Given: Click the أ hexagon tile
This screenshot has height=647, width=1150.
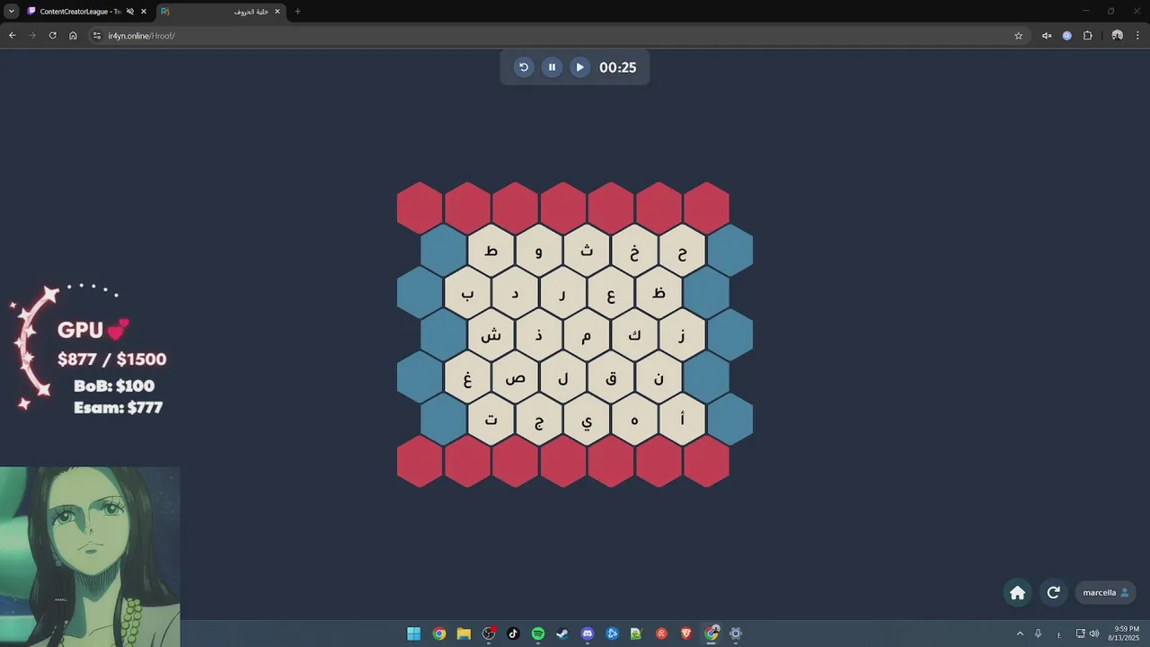Looking at the screenshot, I should tap(682, 420).
